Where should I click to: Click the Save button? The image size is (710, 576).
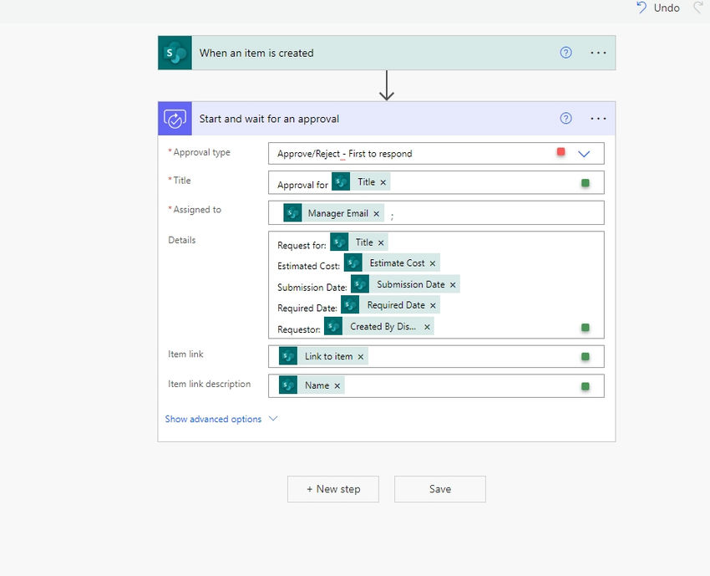(440, 489)
